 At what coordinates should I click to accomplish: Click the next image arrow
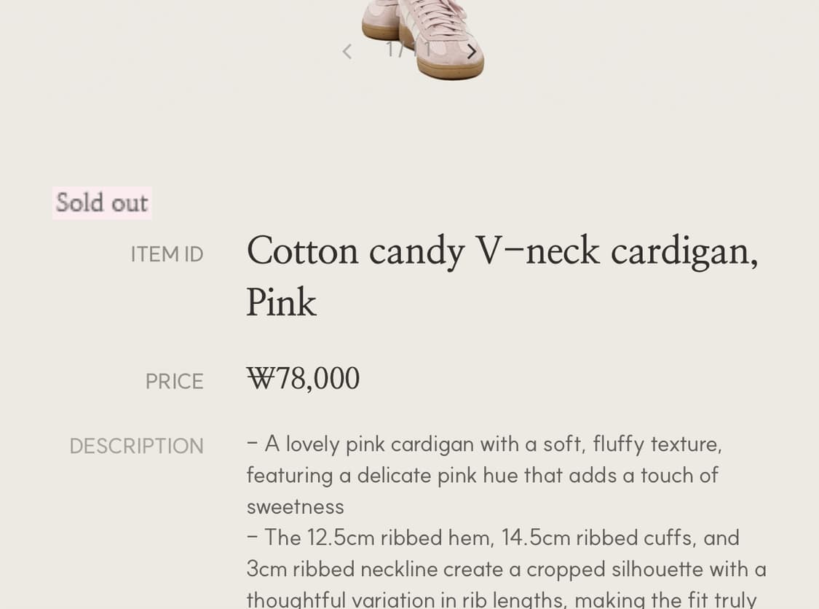pos(472,52)
